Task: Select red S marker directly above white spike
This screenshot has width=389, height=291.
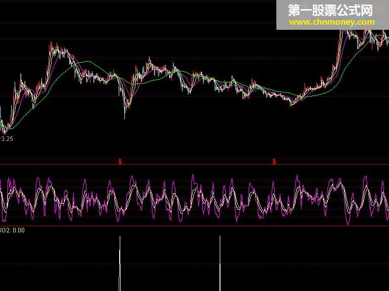Action: coord(120,162)
